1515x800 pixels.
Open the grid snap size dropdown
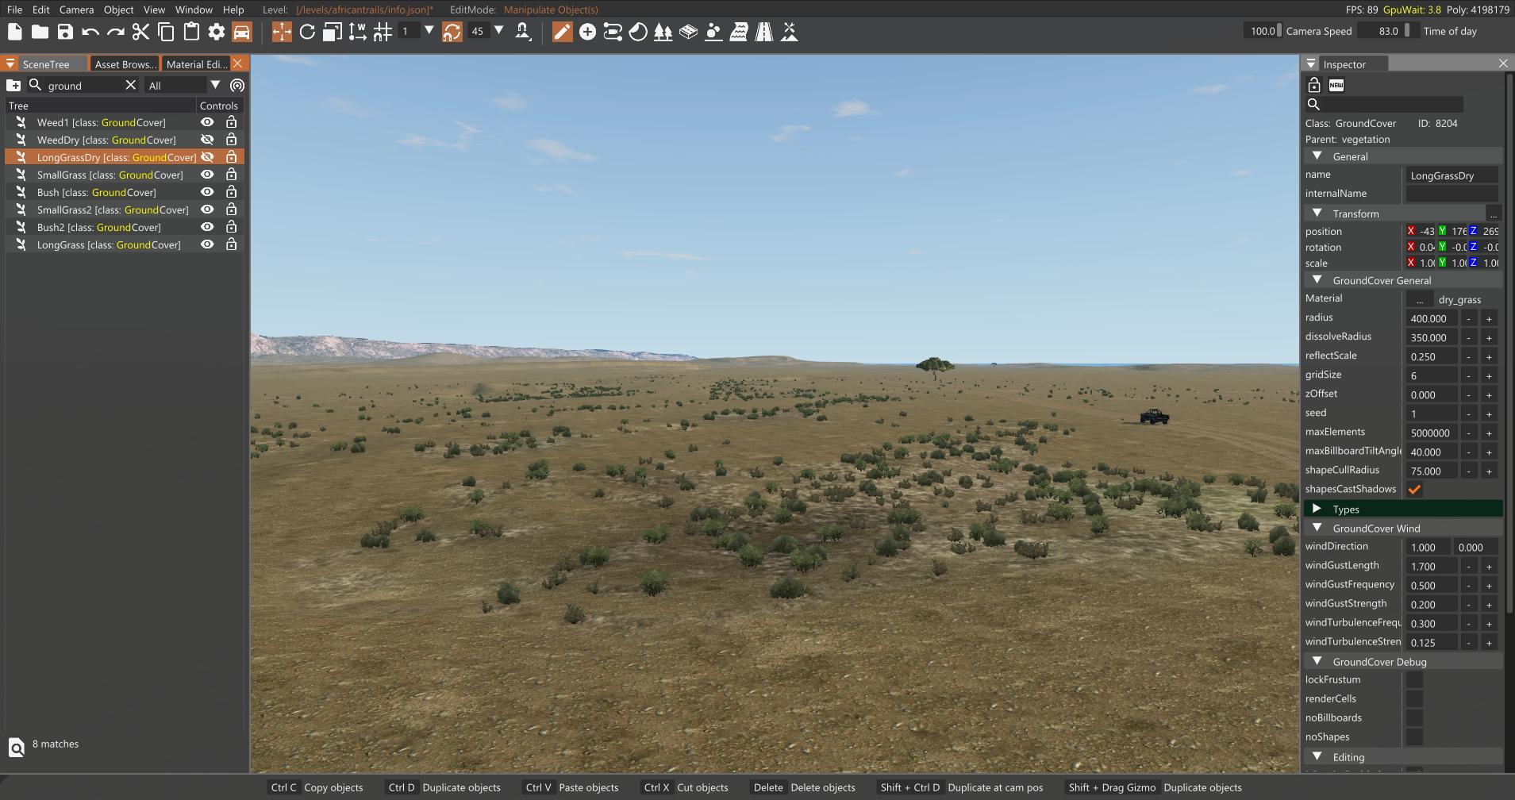429,31
